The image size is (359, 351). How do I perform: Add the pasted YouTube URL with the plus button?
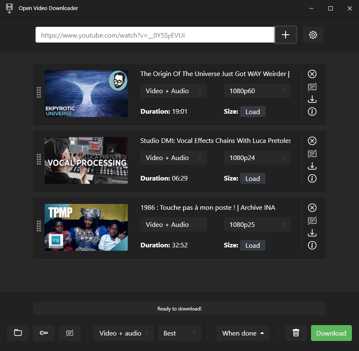[285, 35]
